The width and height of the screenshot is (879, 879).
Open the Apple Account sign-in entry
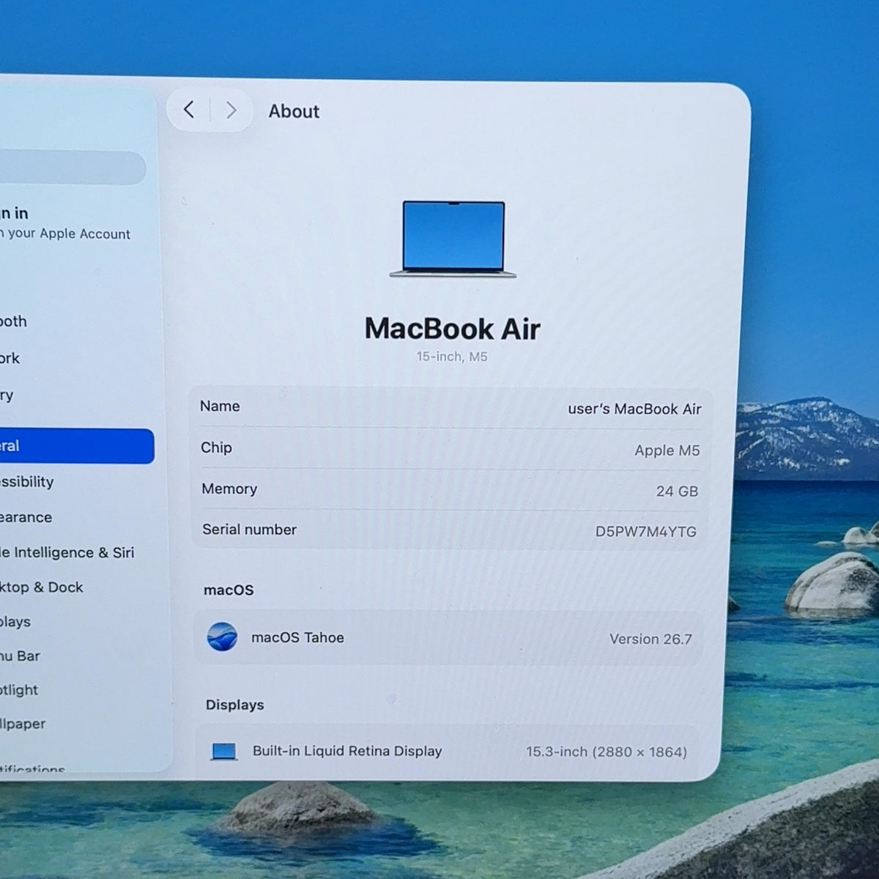tap(65, 223)
